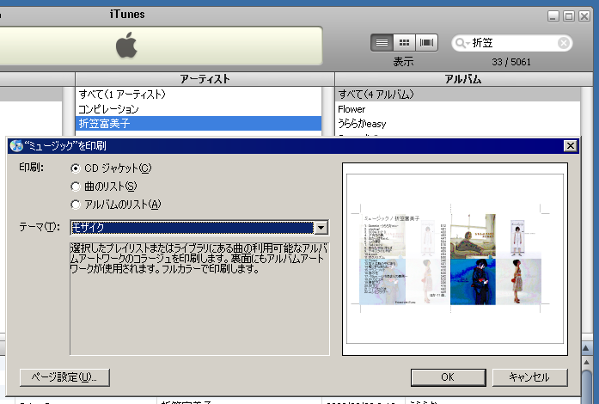Screen dimensions: 599x404
Task: Click the キャンセル button
Action: [530, 377]
